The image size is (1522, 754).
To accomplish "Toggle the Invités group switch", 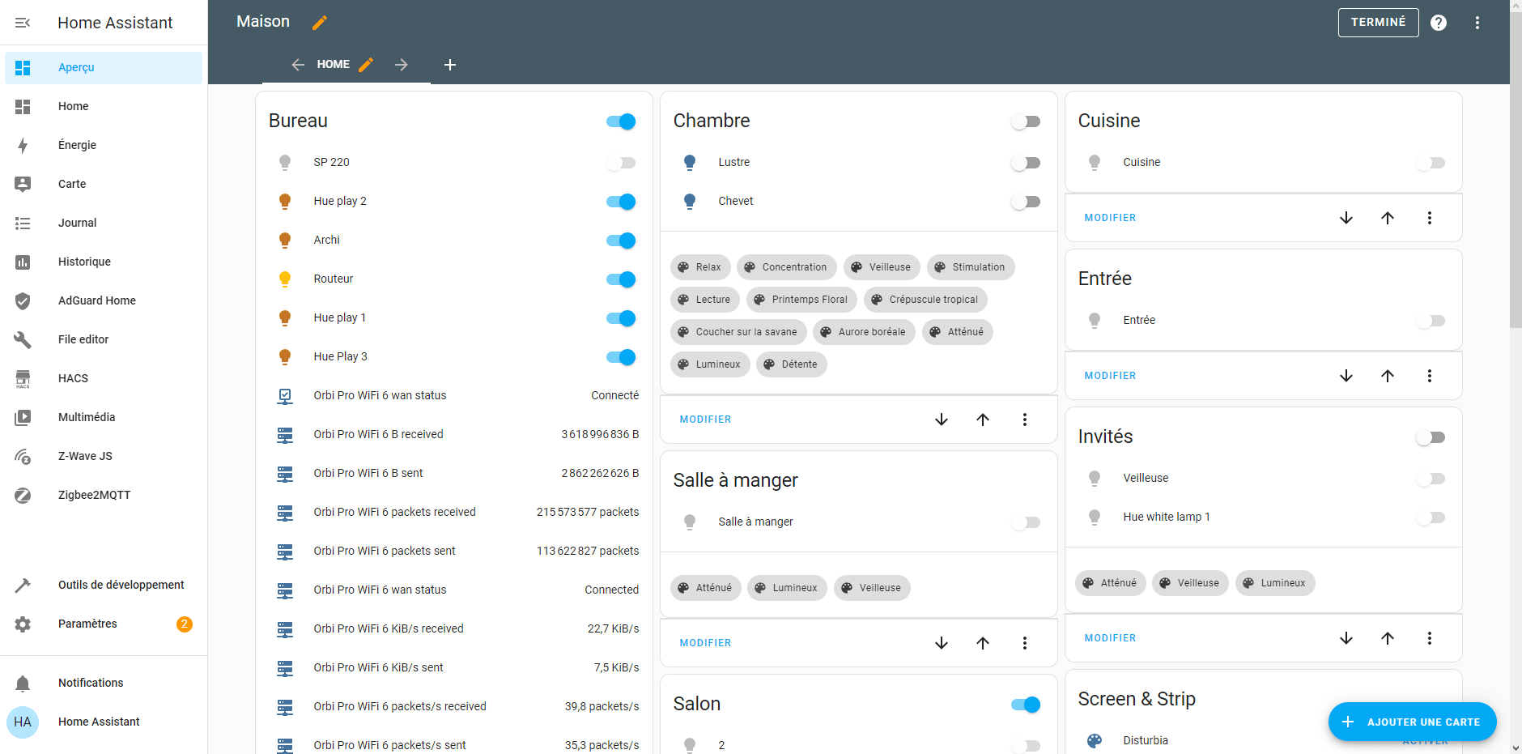I will point(1431,437).
